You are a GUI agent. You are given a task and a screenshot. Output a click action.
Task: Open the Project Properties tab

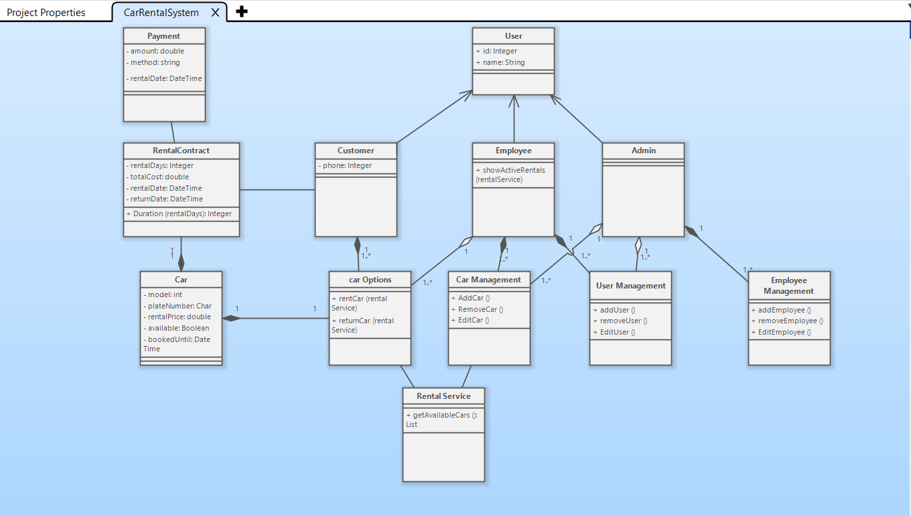point(46,12)
